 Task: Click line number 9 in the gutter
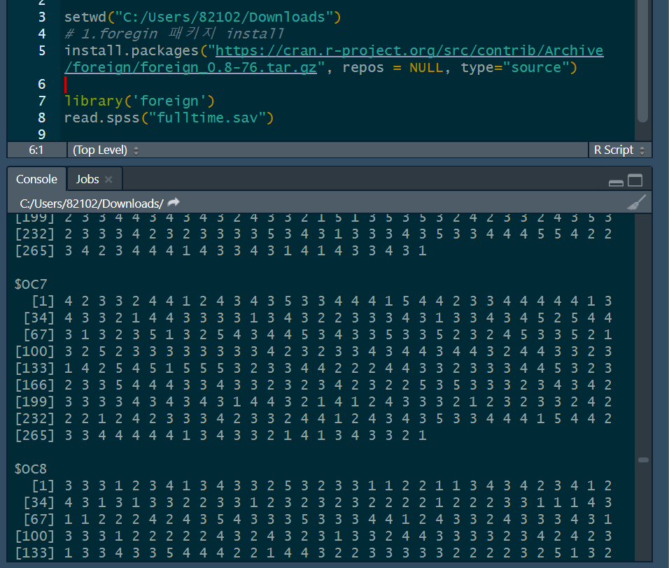(42, 134)
